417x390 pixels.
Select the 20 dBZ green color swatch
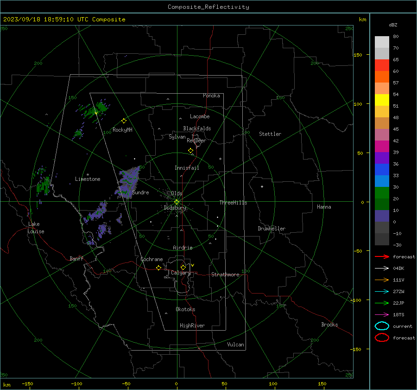(382, 192)
